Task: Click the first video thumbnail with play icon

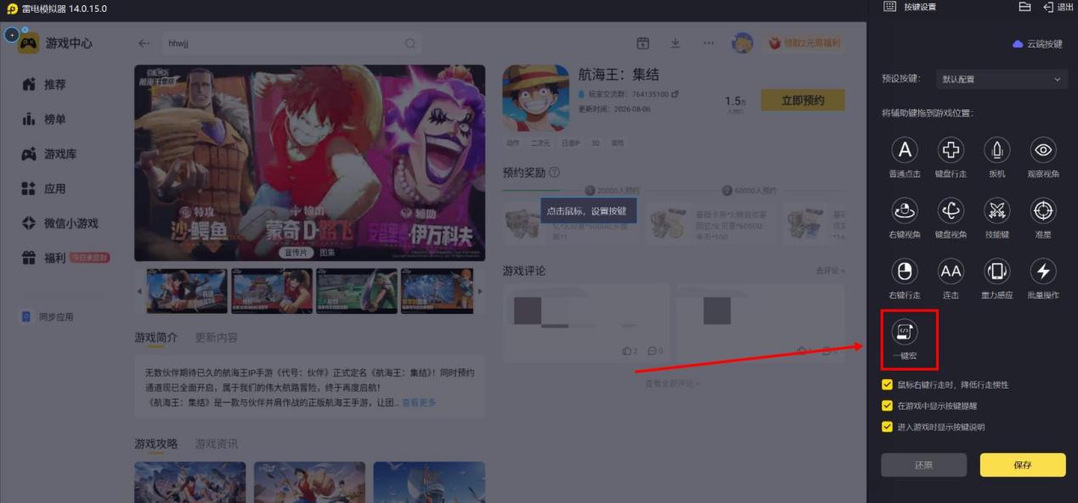Action: click(x=187, y=291)
